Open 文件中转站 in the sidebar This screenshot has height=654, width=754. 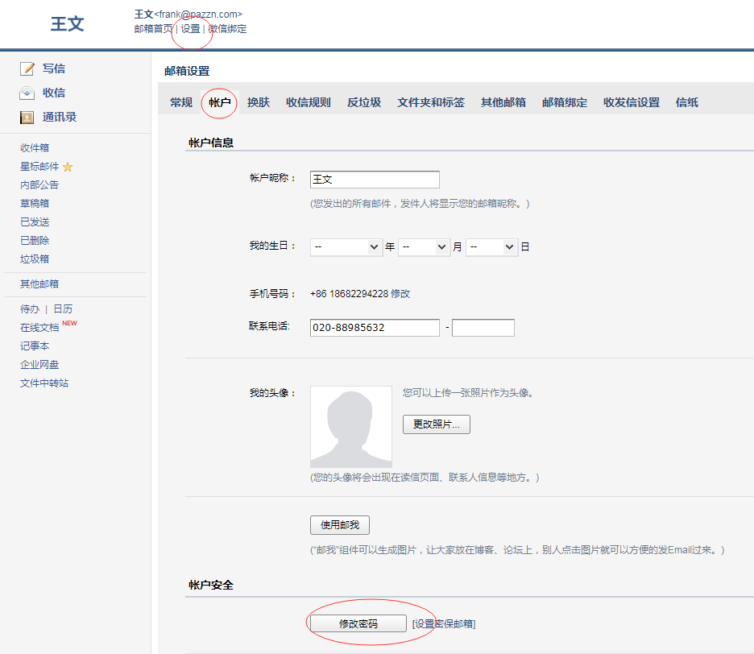44,383
